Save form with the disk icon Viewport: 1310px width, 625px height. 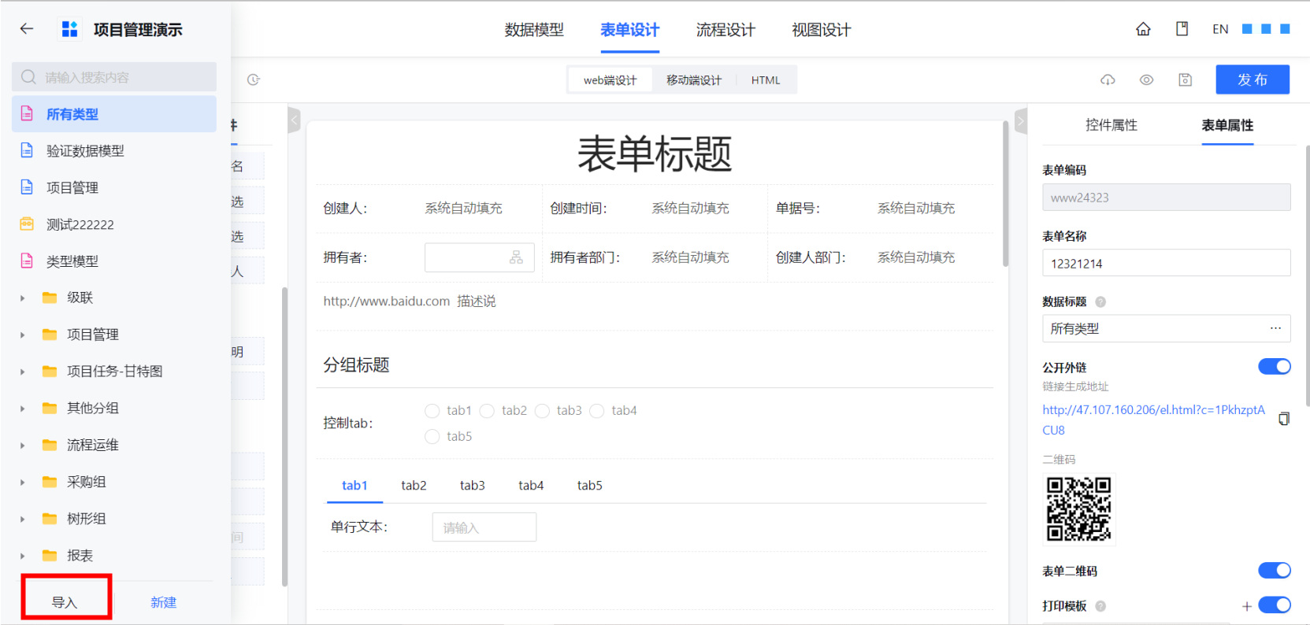1185,80
